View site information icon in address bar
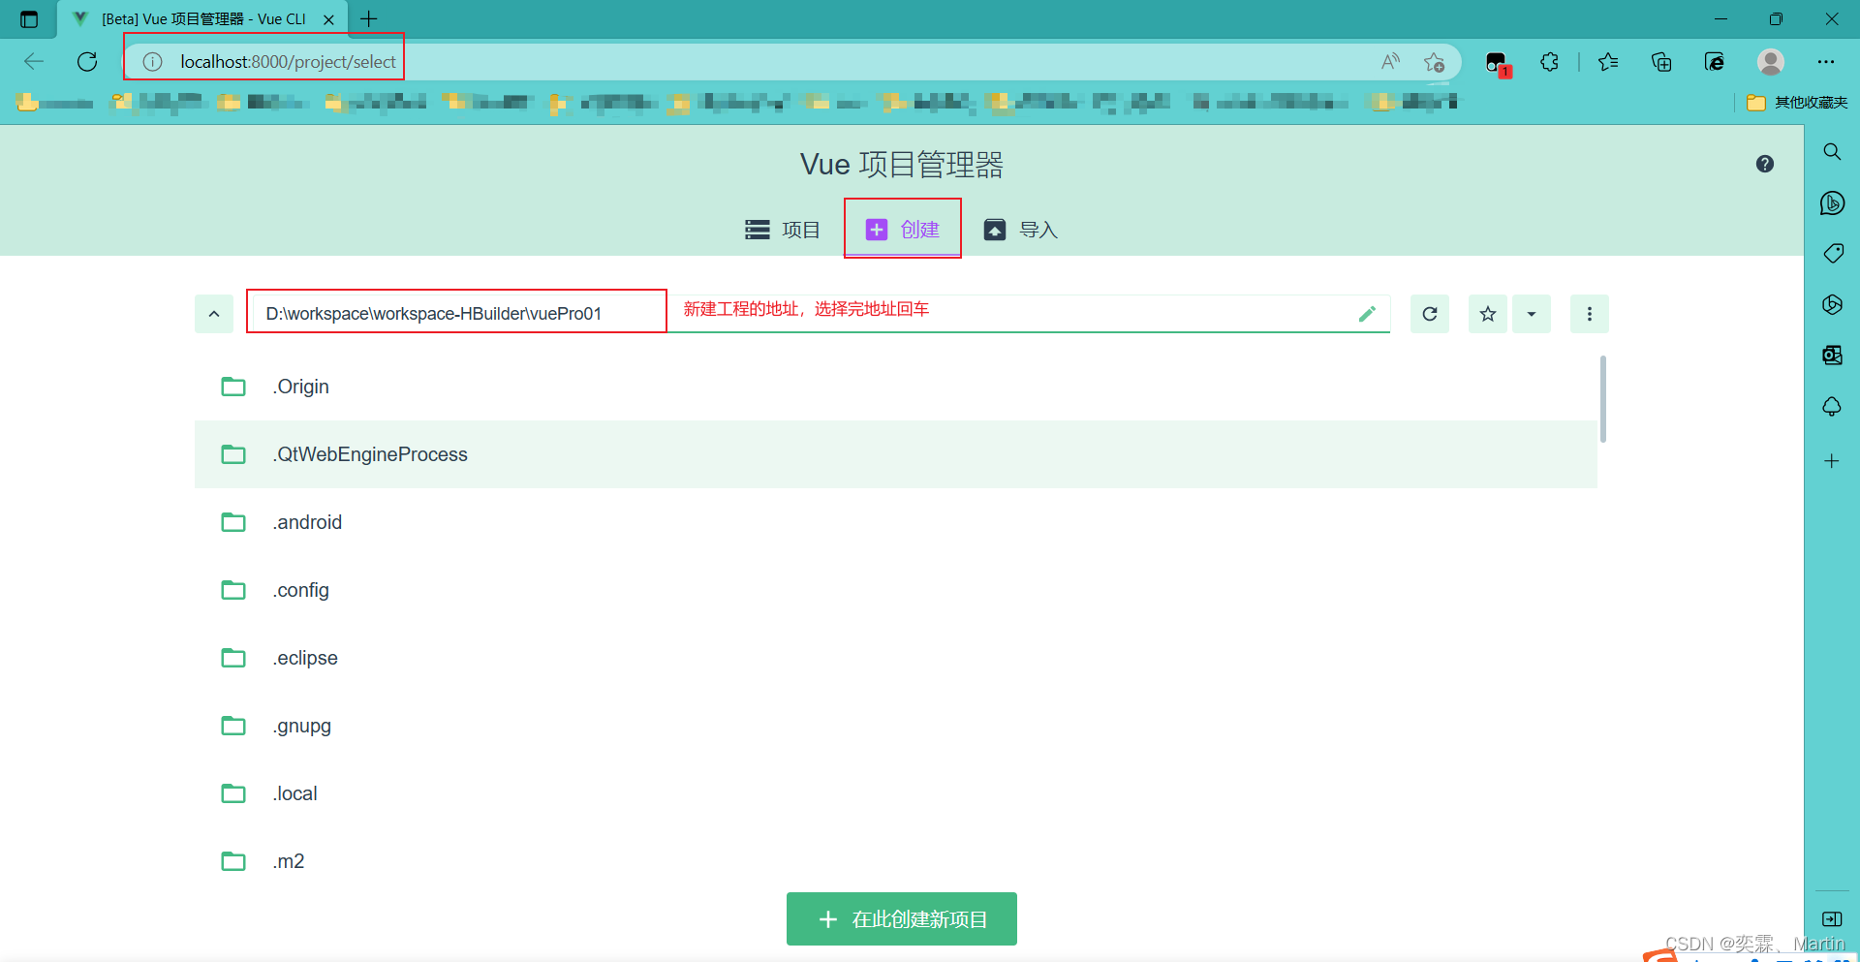 tap(152, 62)
